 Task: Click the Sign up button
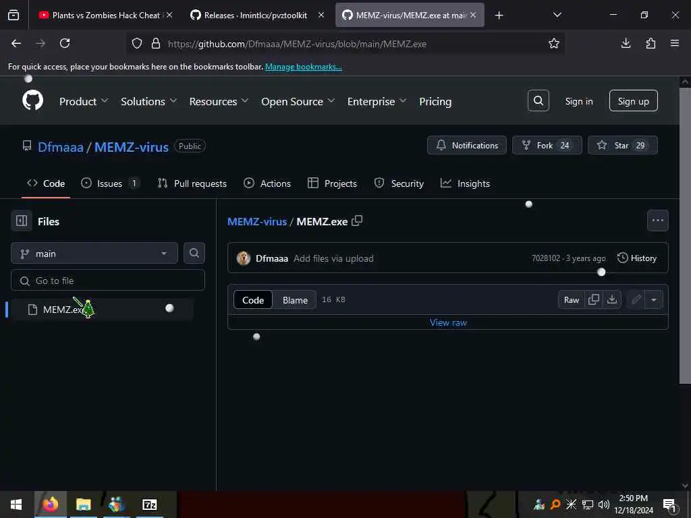633,101
